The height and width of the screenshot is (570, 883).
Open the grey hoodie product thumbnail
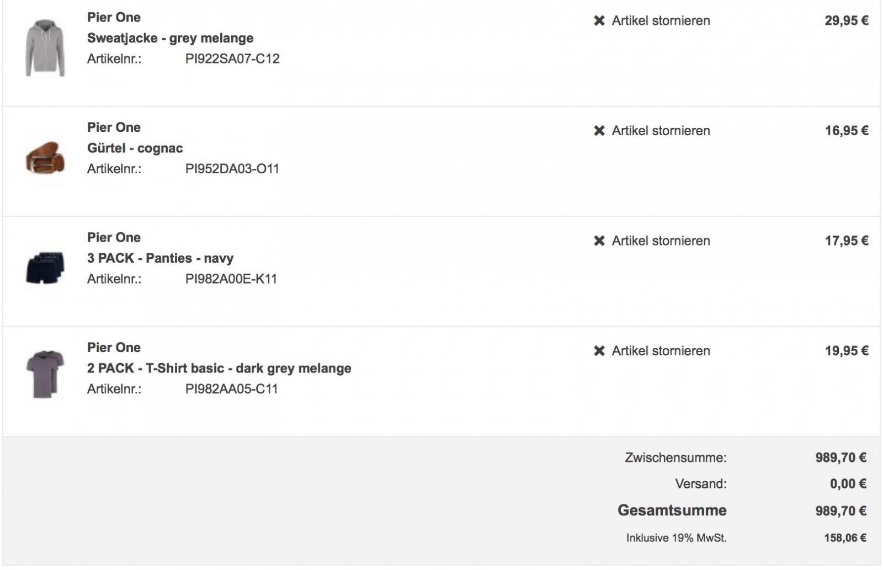(x=45, y=48)
